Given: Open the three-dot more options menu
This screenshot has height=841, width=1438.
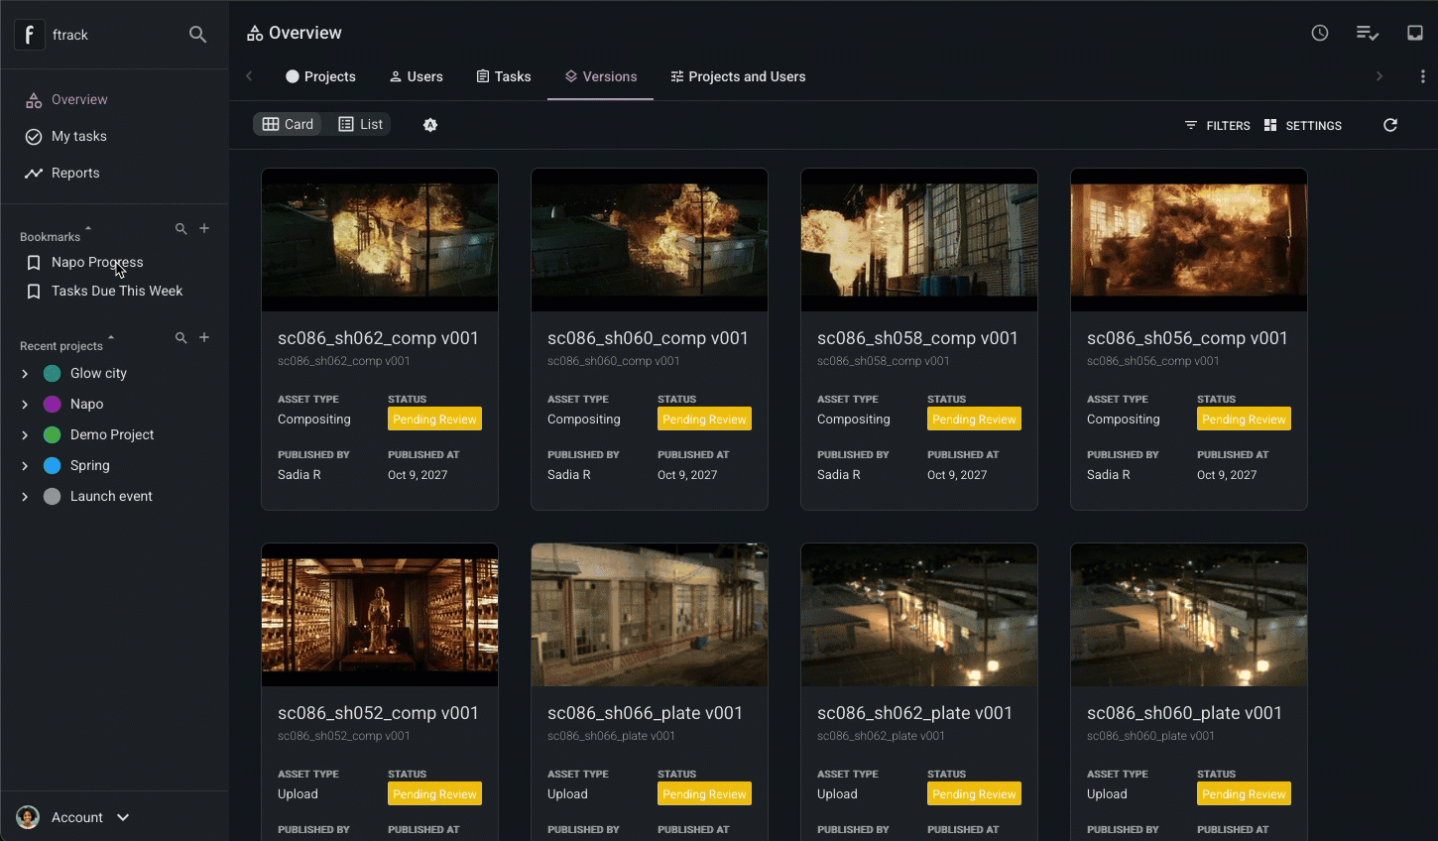Looking at the screenshot, I should click(x=1422, y=76).
